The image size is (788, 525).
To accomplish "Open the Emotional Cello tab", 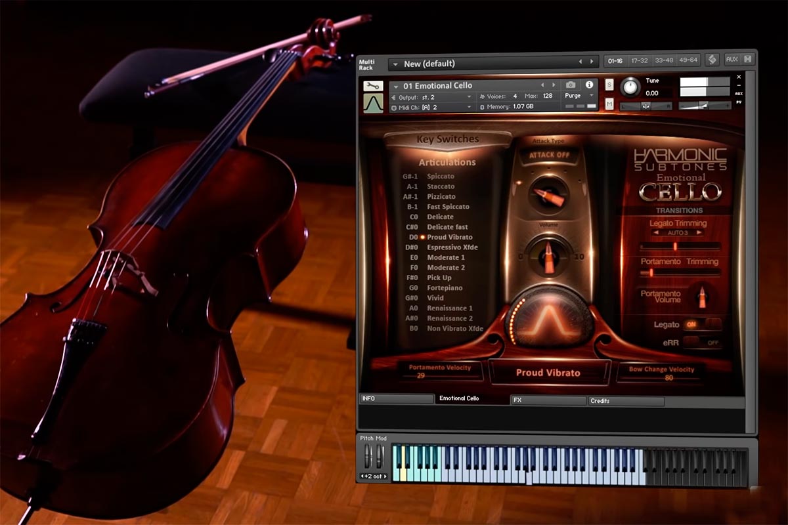I will pyautogui.click(x=472, y=398).
